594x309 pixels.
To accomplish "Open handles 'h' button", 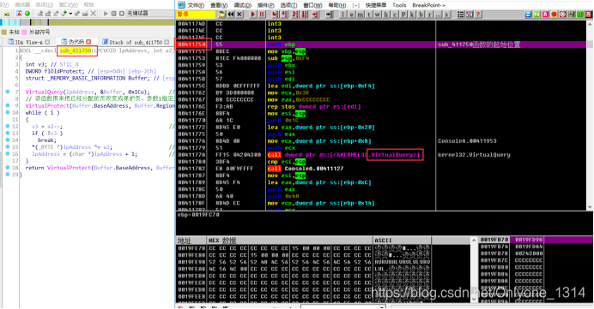I will pos(386,15).
